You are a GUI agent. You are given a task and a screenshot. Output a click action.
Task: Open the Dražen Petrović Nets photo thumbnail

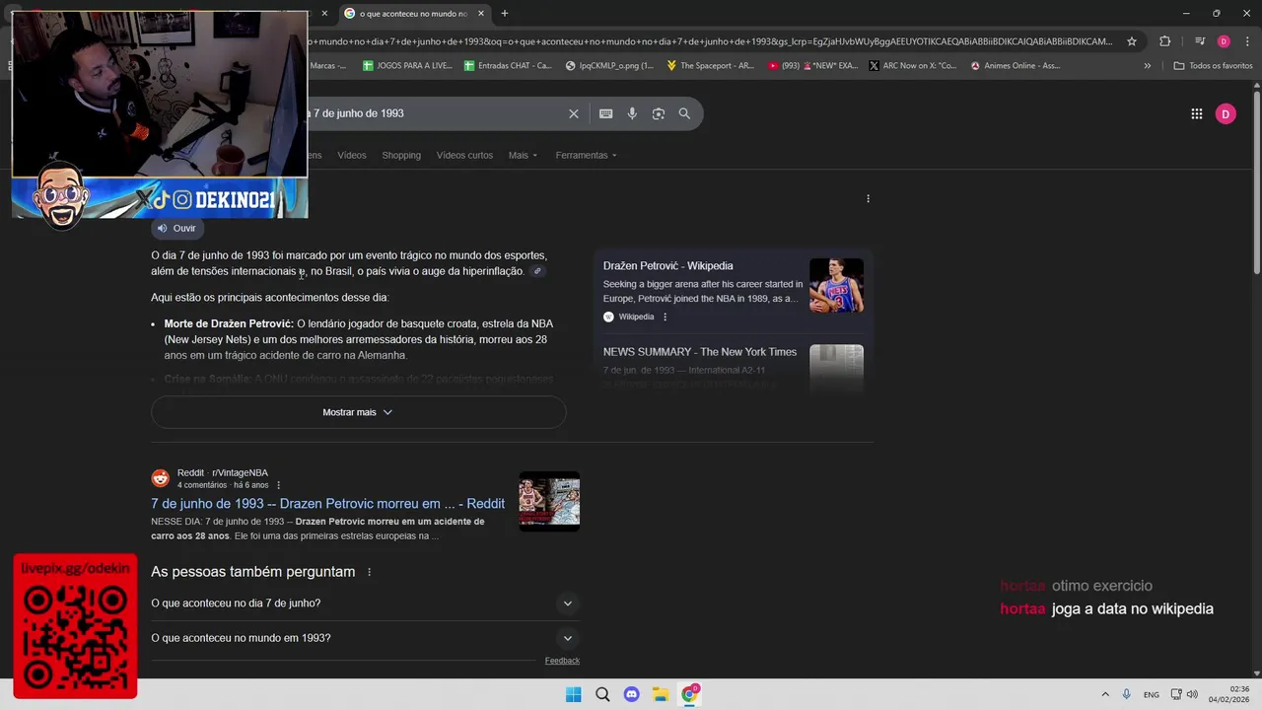point(836,286)
